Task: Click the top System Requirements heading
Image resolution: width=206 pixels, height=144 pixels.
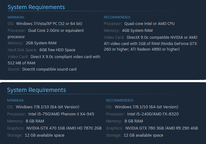Action: tap(36, 7)
